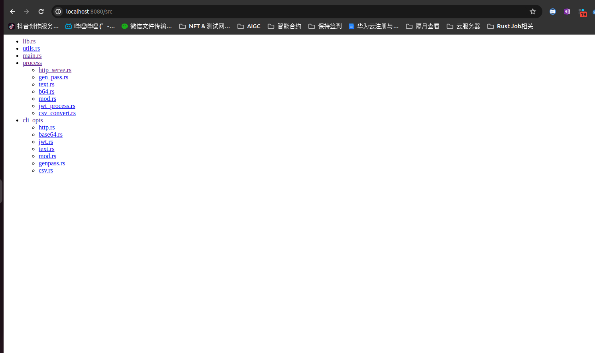Open the 哔哩哔哩 bookmark
595x353 pixels.
point(90,26)
